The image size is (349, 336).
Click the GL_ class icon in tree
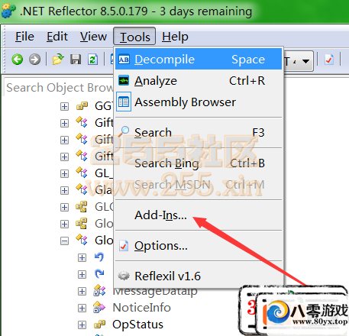coord(82,173)
